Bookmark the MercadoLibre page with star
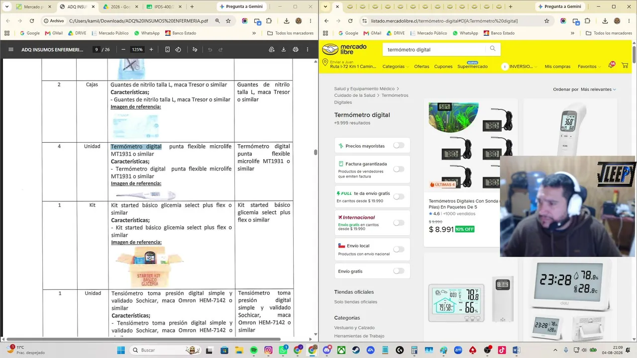The image size is (637, 358). tap(547, 21)
